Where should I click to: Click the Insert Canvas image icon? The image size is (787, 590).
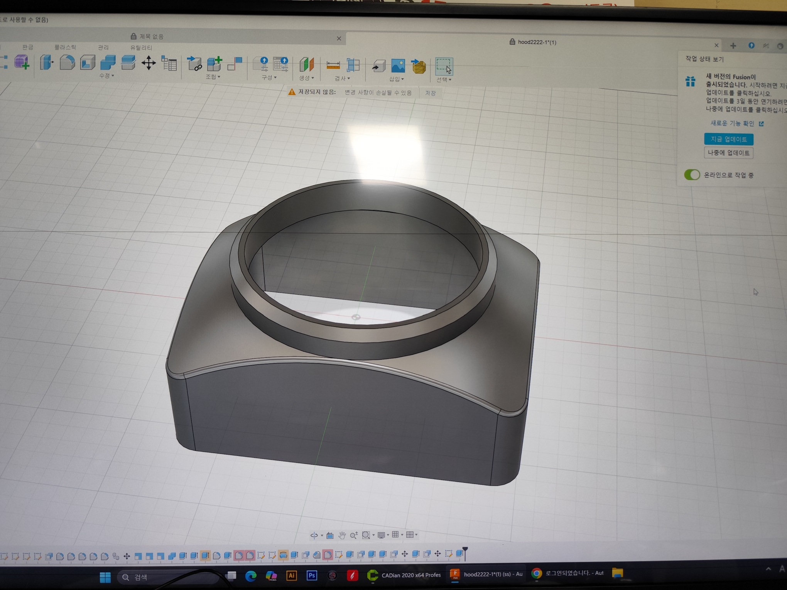coord(398,66)
